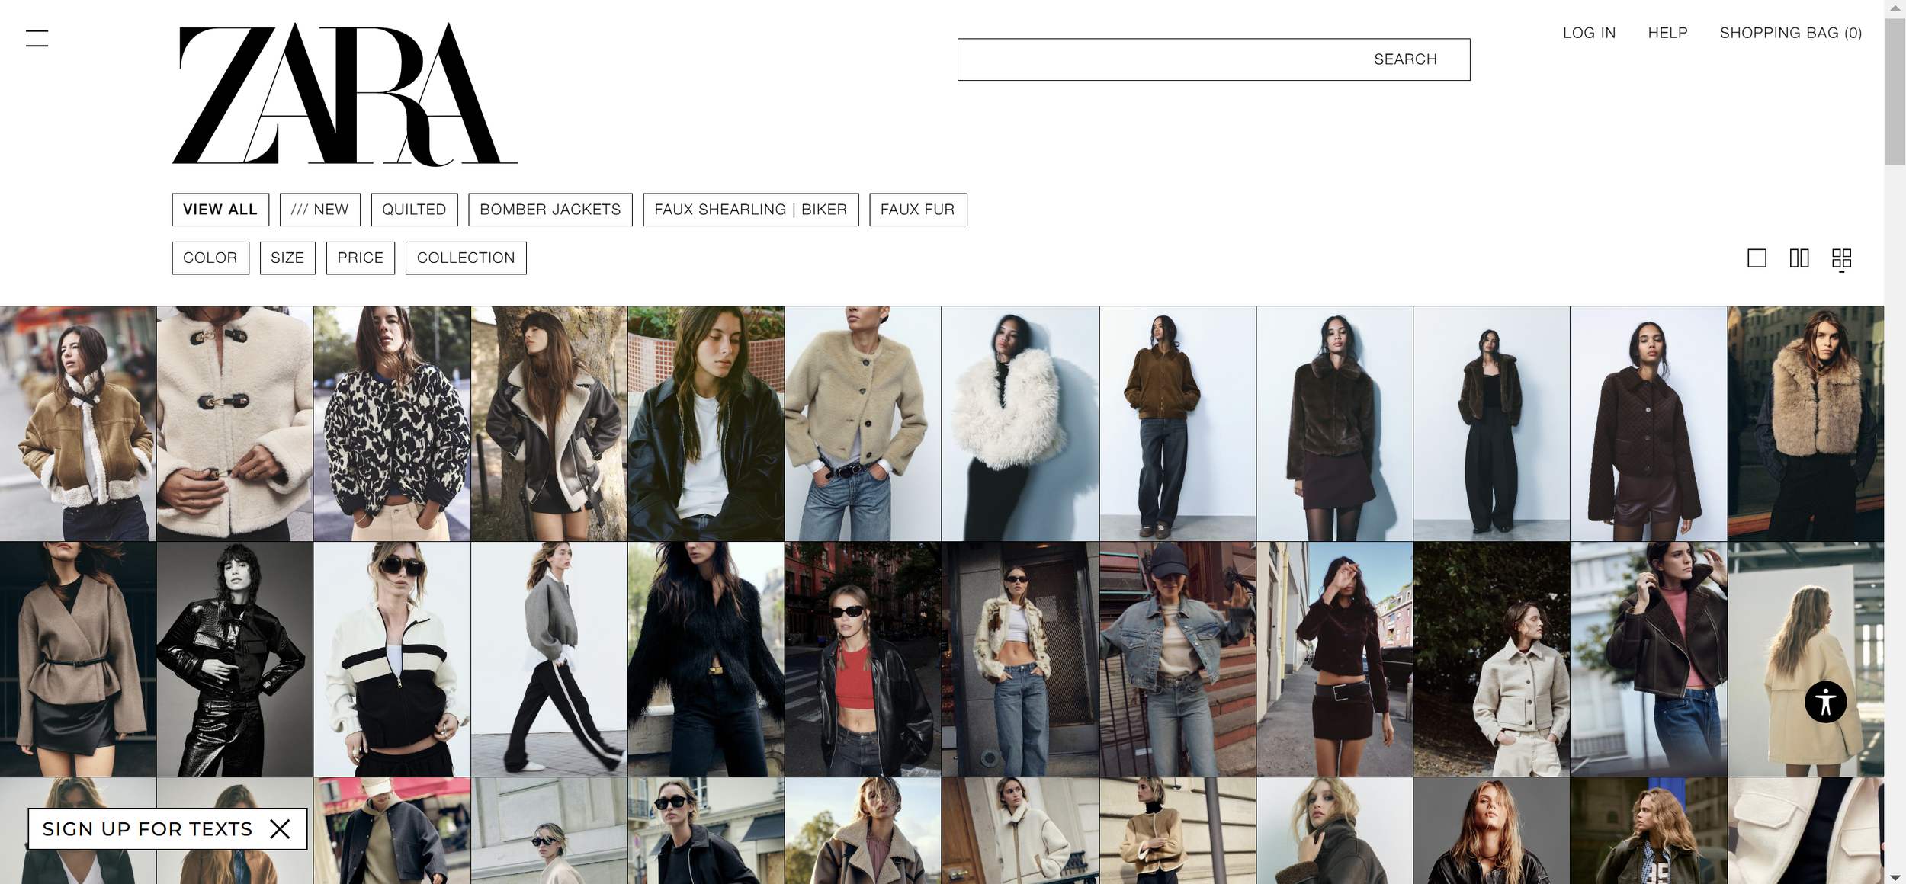
Task: Close the Sign Up For Texts banner
Action: (280, 829)
